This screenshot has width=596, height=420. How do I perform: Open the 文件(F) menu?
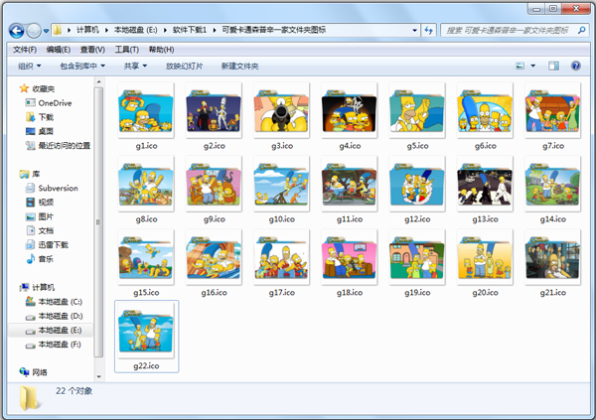[x=25, y=49]
